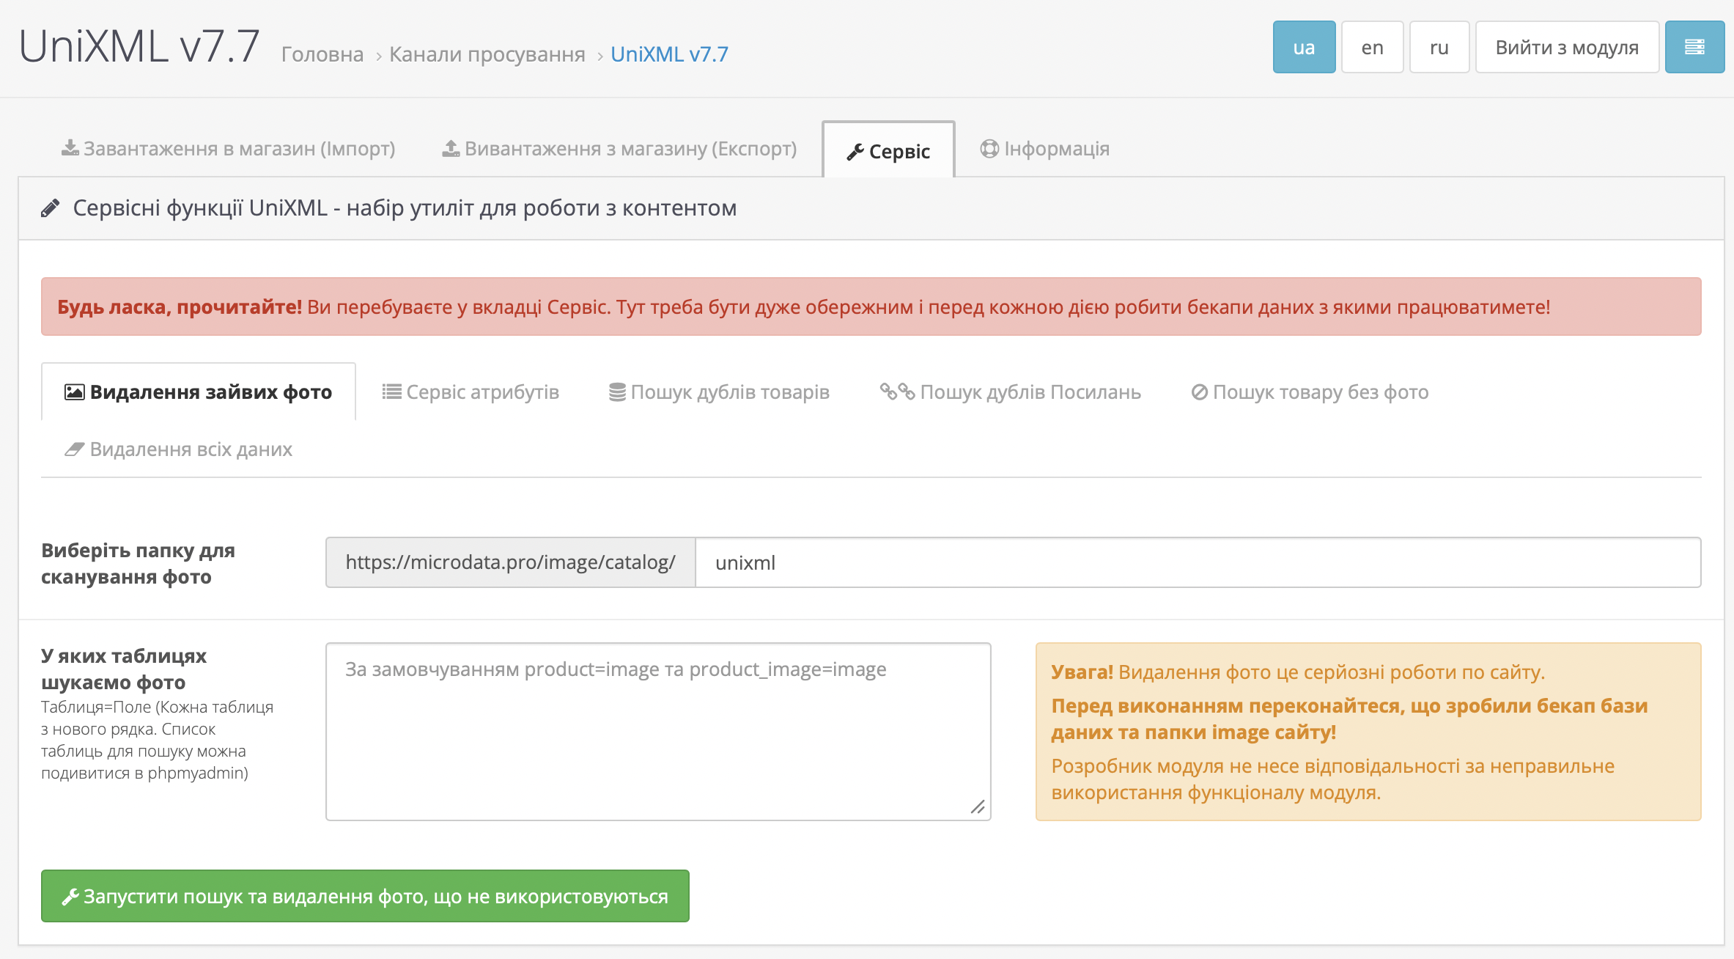Select Видалення зайвих фото sub-tab
The image size is (1734, 959).
pos(199,392)
